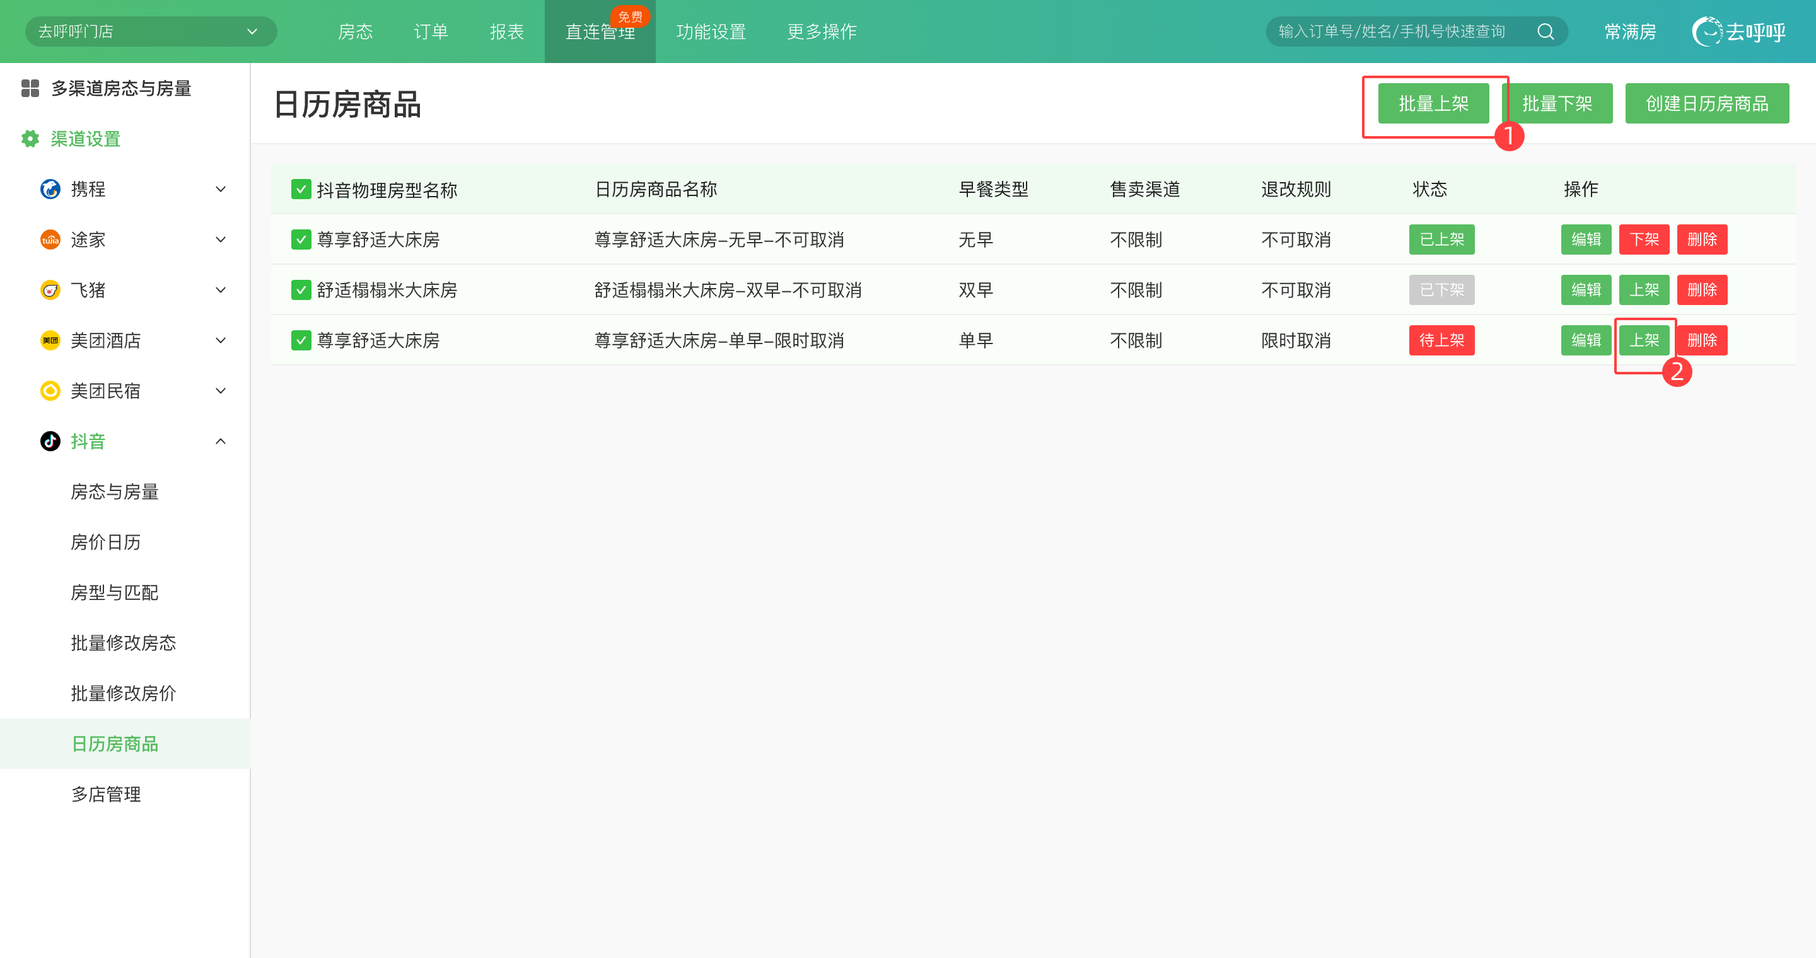Screen dimensions: 1816x958
Task: Click the 批量上架 button
Action: pyautogui.click(x=1433, y=103)
